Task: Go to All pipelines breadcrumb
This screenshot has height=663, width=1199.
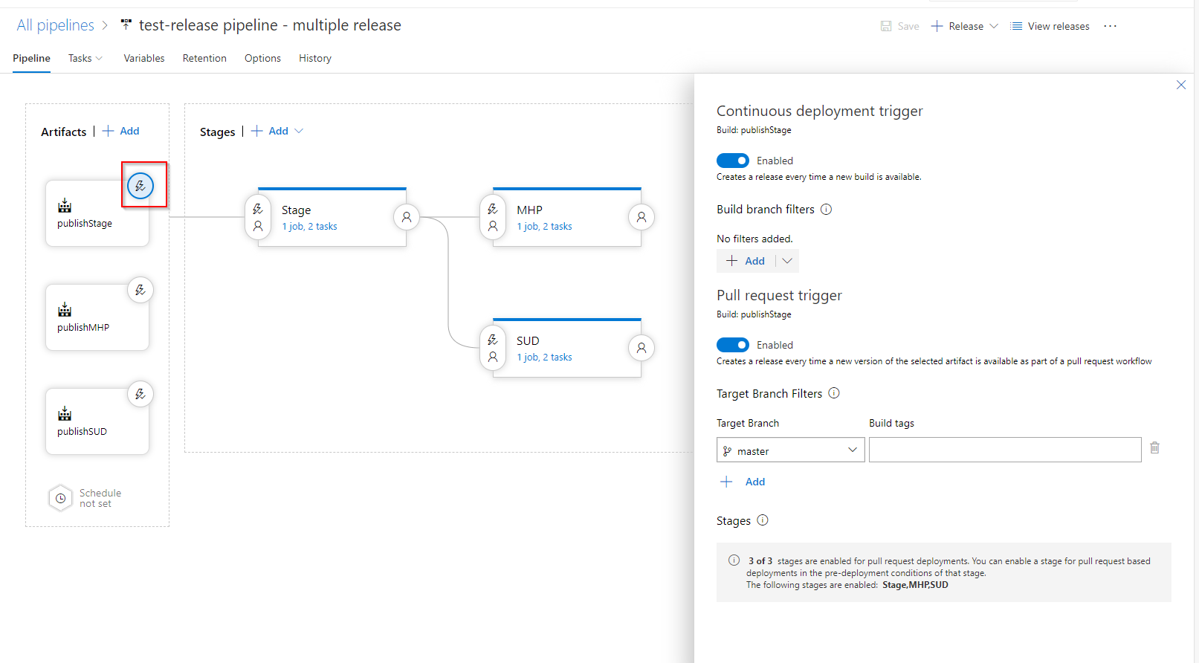Action: coord(56,25)
